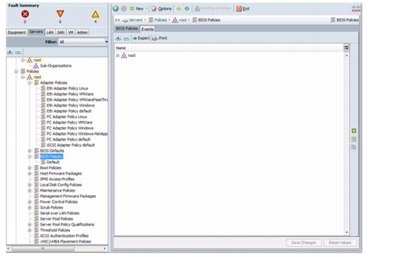Select Eth Adapter Policy Windows
Image resolution: width=396 pixels, height=257 pixels.
tap(70, 106)
